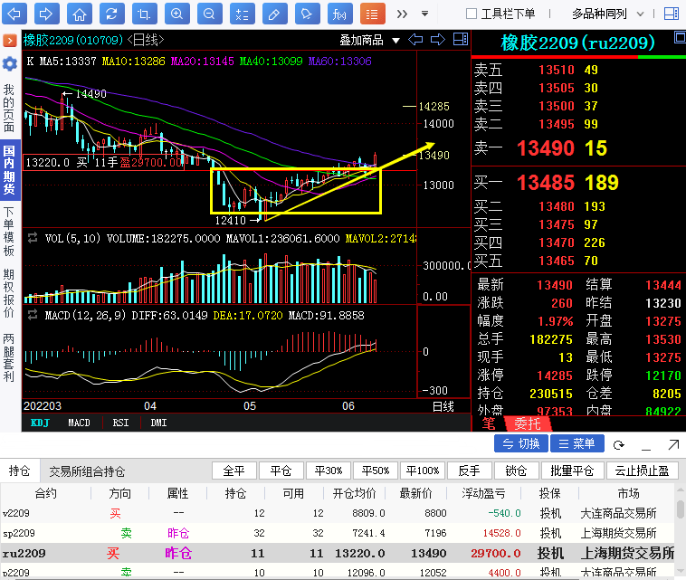Click the home icon in the toolbar
This screenshot has width=686, height=580.
tap(80, 14)
